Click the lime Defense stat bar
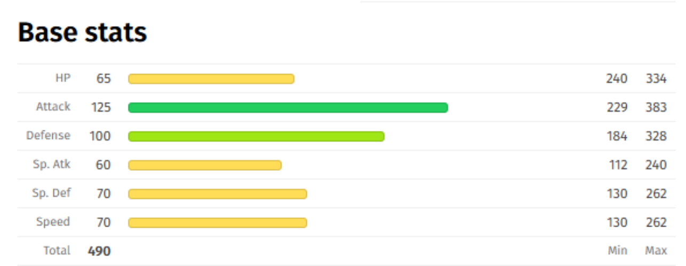The width and height of the screenshot is (686, 266). (x=256, y=136)
